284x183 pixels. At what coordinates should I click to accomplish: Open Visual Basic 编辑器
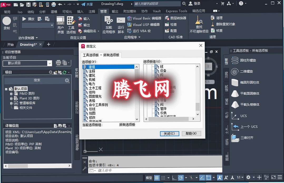coord(144,18)
